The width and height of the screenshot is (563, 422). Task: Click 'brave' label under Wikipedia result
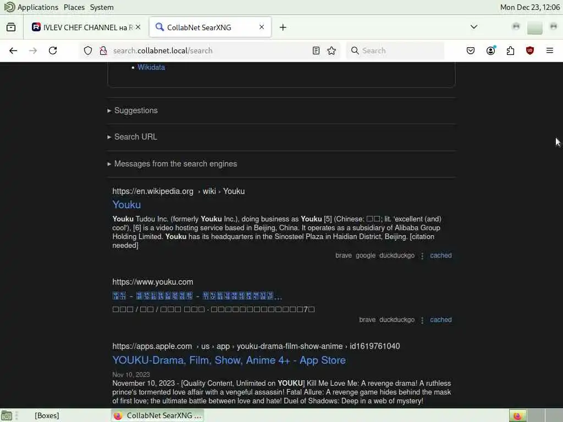click(343, 256)
